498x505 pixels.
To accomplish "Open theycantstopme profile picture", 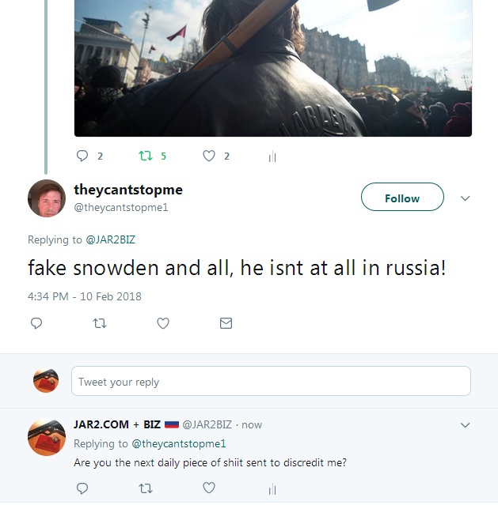I will pos(47,198).
